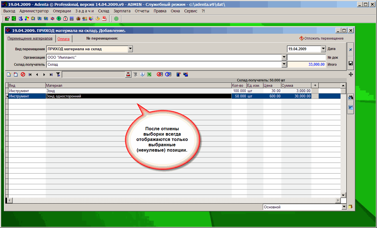Click the red flask icon beside the search field
This screenshot has height=228, width=377.
[128, 74]
